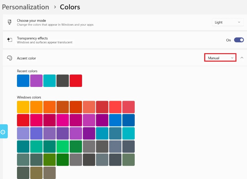Turn off the Transparency effects toggle

click(239, 40)
